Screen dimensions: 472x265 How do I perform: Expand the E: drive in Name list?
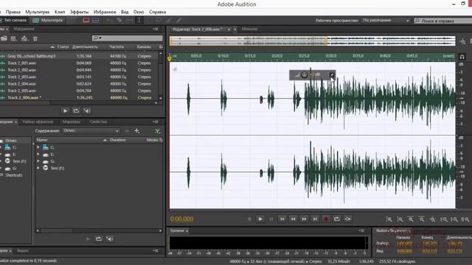coord(38,155)
